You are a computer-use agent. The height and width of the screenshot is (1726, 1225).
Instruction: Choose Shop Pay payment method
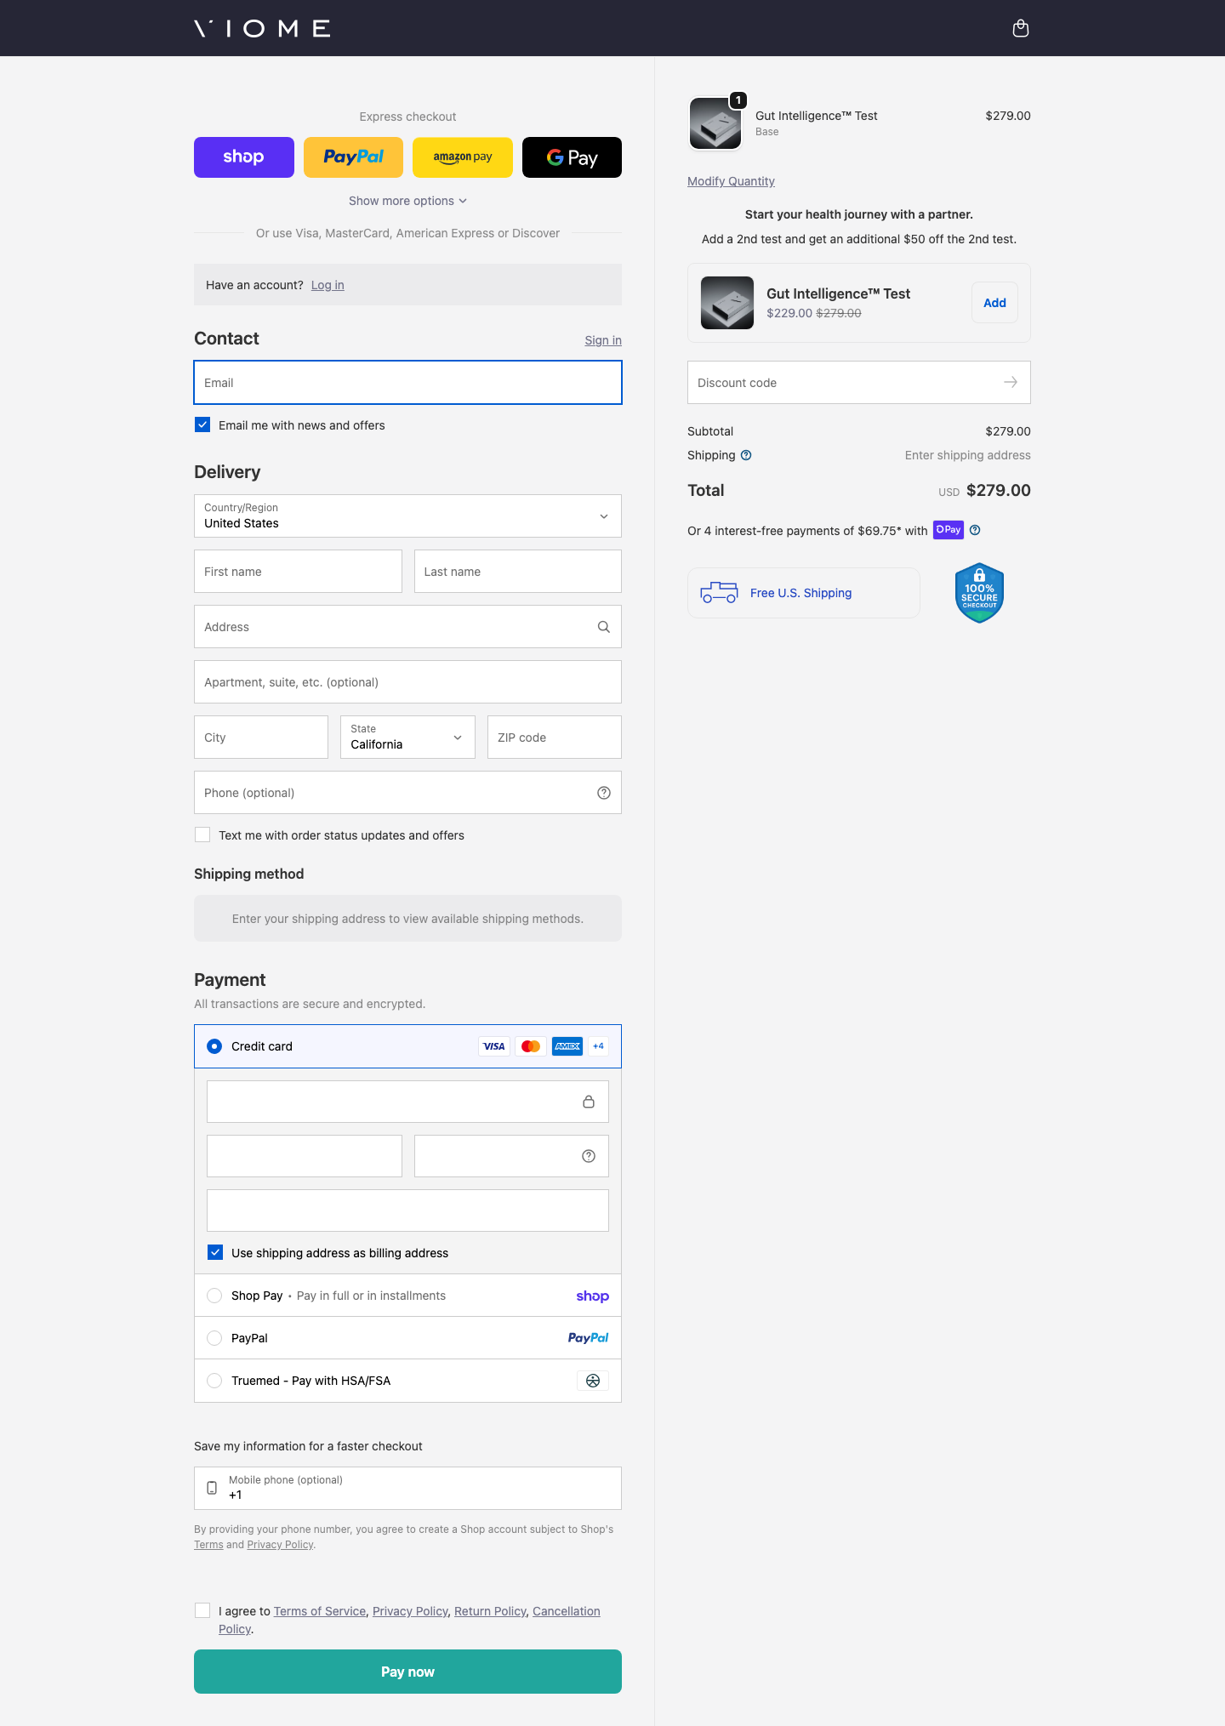pos(214,1296)
